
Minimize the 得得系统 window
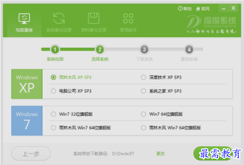click(223, 8)
